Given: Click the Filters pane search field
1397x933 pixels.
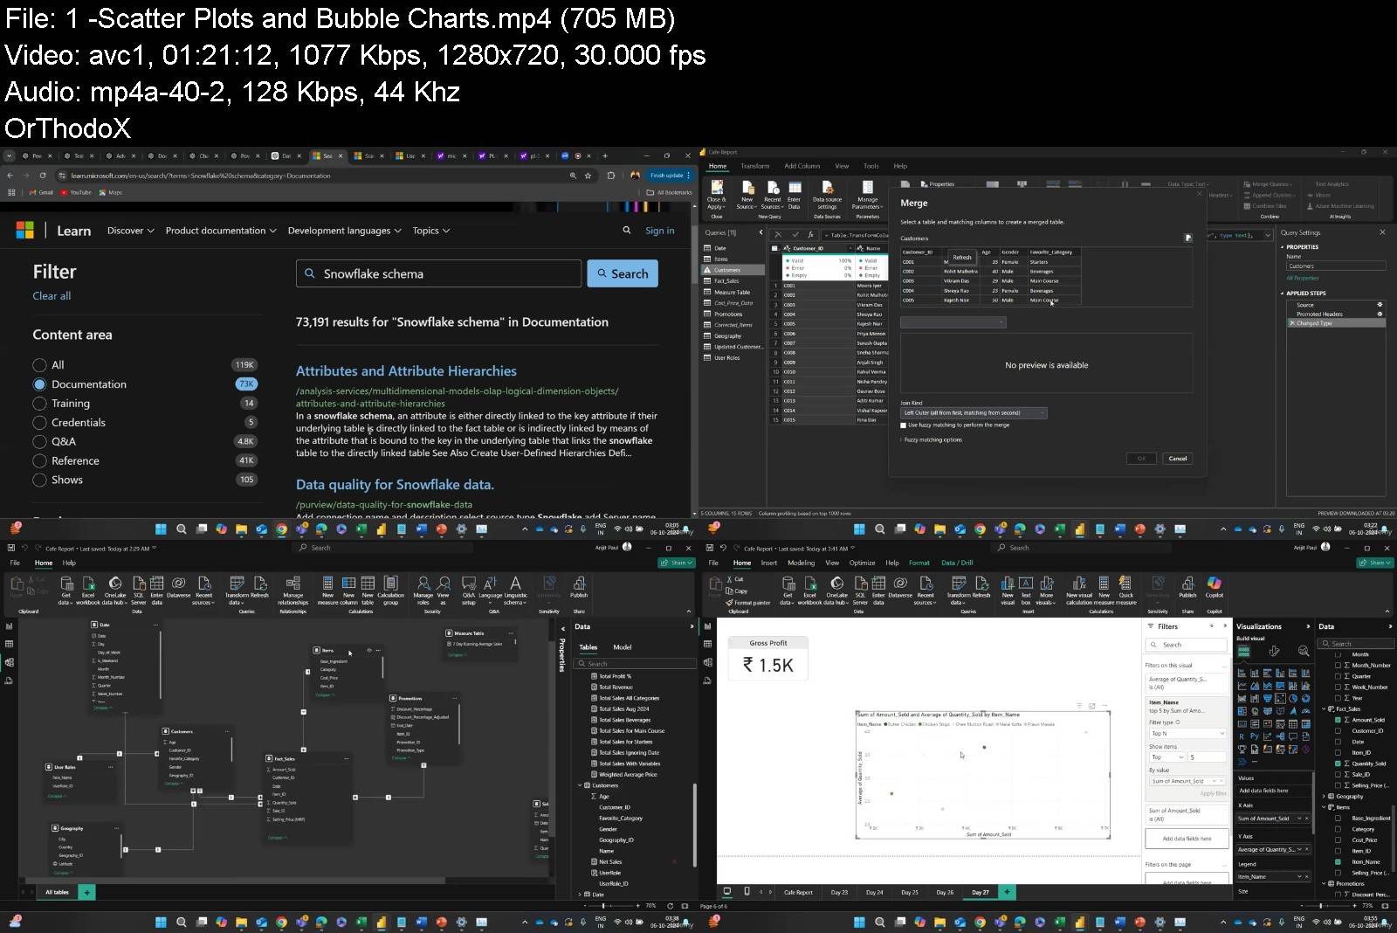Looking at the screenshot, I should (x=1186, y=645).
